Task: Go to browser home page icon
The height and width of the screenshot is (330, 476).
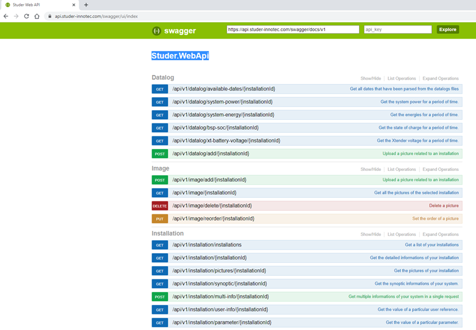Action: tap(37, 16)
